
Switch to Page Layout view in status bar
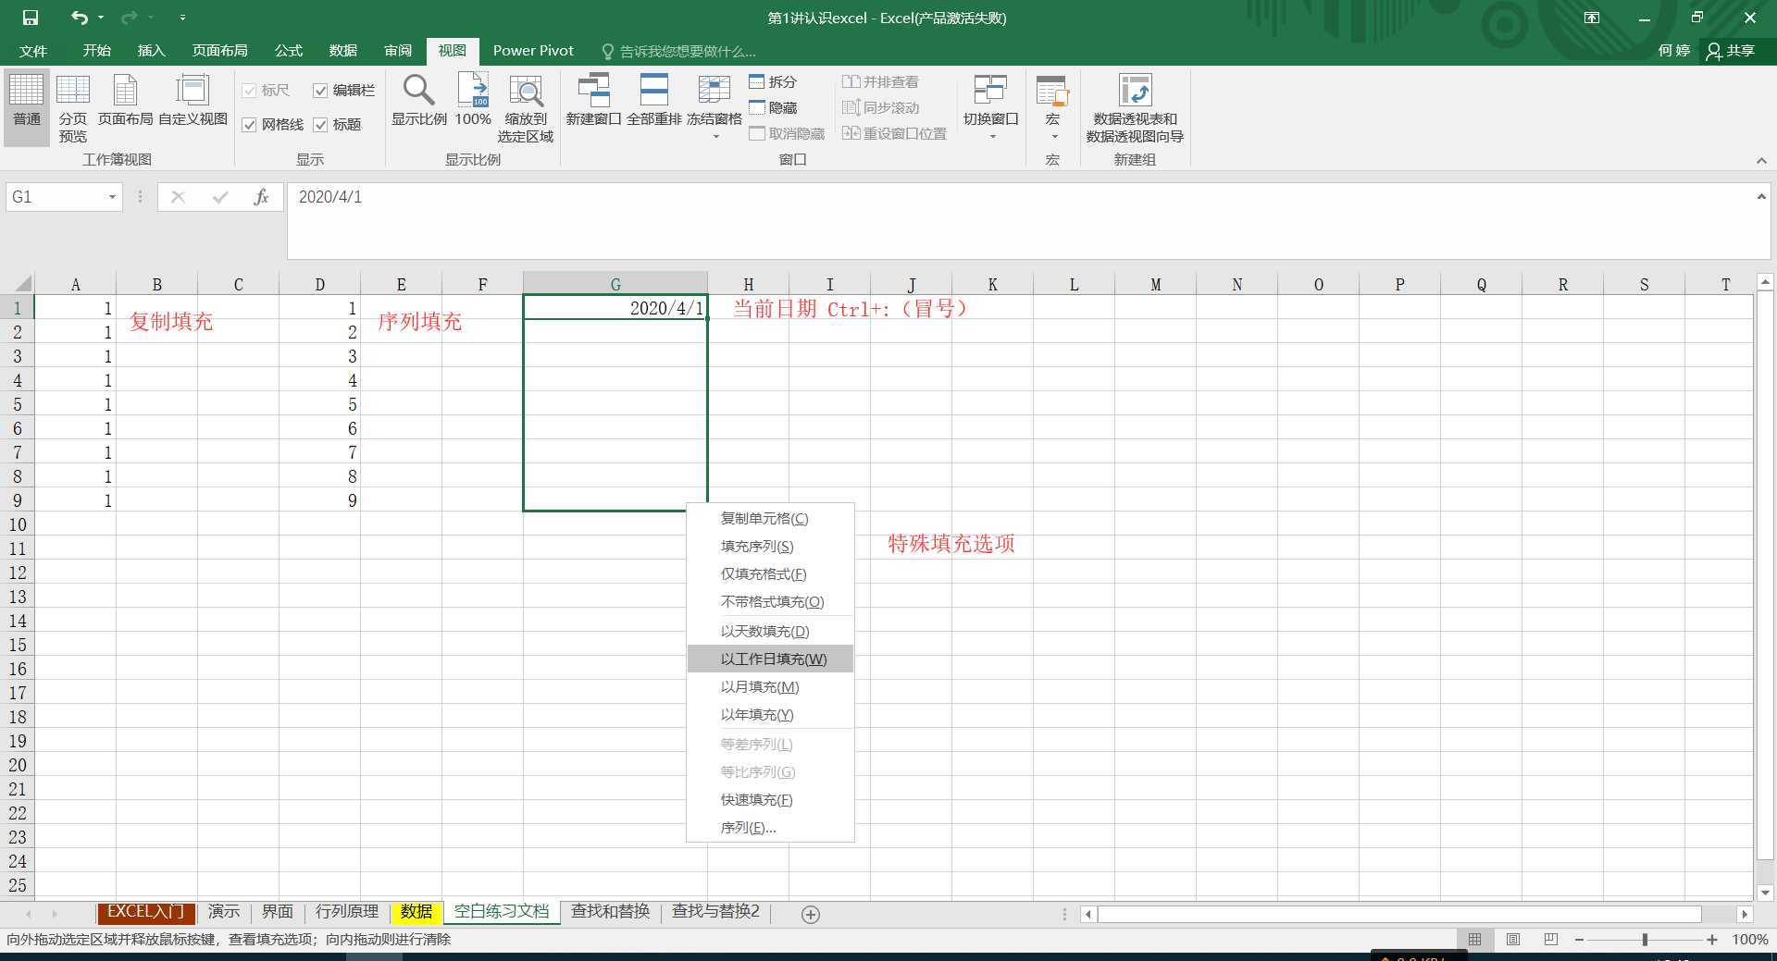point(1513,940)
